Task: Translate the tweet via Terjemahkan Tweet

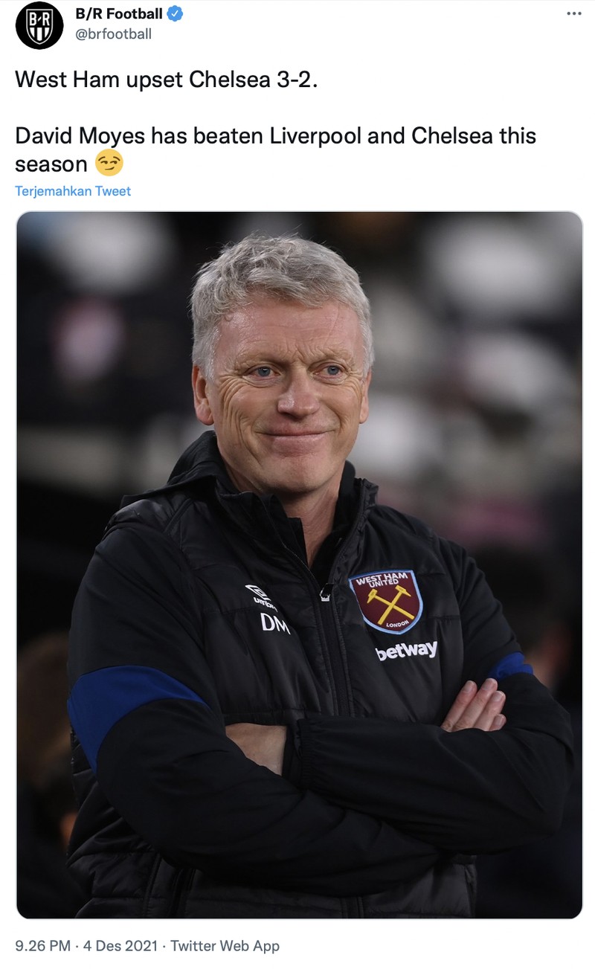Action: (72, 191)
